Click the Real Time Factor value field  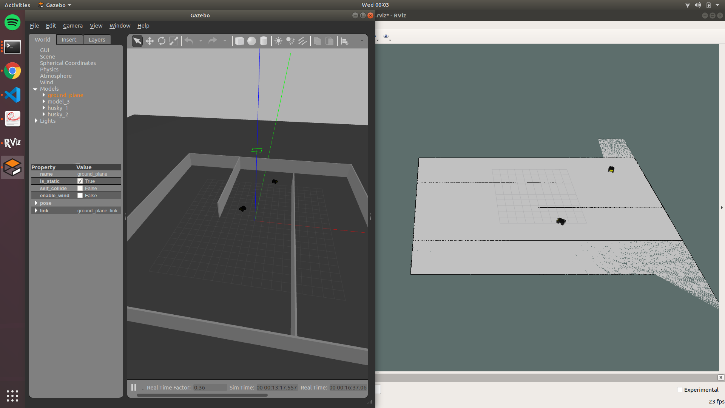point(210,388)
